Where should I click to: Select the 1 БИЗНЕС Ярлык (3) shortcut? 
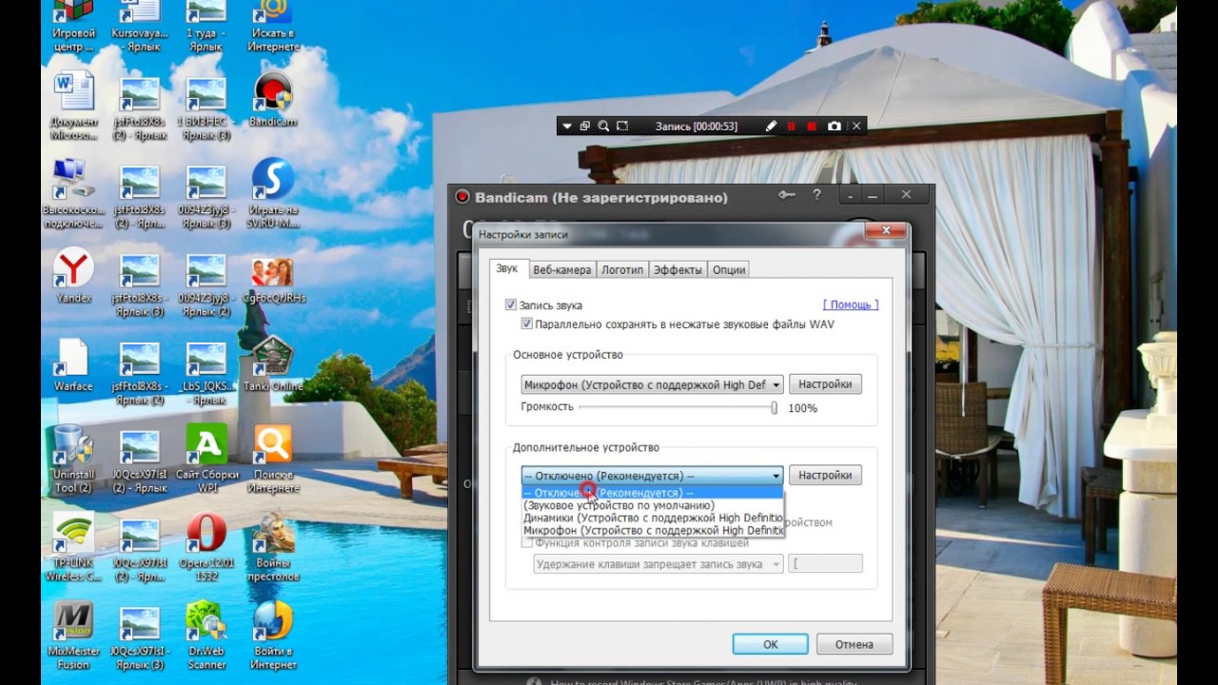point(206,108)
